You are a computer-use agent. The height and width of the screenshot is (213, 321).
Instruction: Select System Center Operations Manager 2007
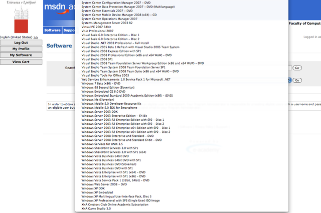pos(109,19)
